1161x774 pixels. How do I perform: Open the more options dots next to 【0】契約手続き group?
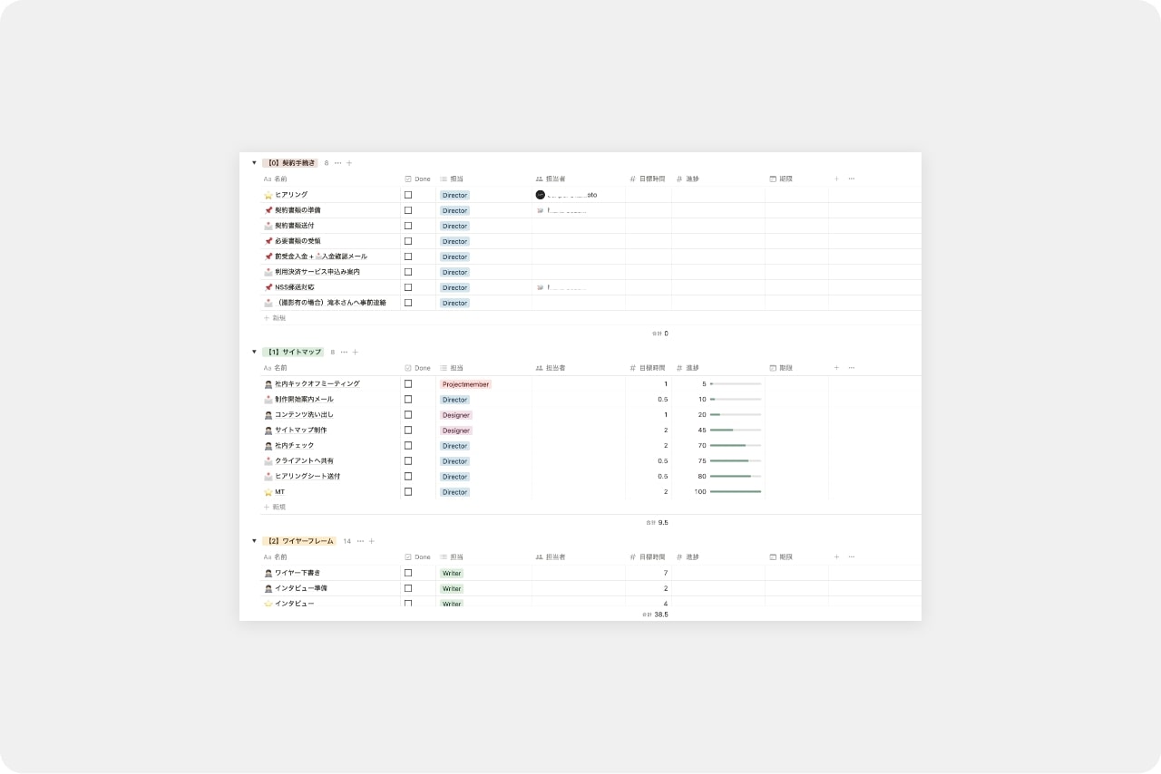(337, 163)
